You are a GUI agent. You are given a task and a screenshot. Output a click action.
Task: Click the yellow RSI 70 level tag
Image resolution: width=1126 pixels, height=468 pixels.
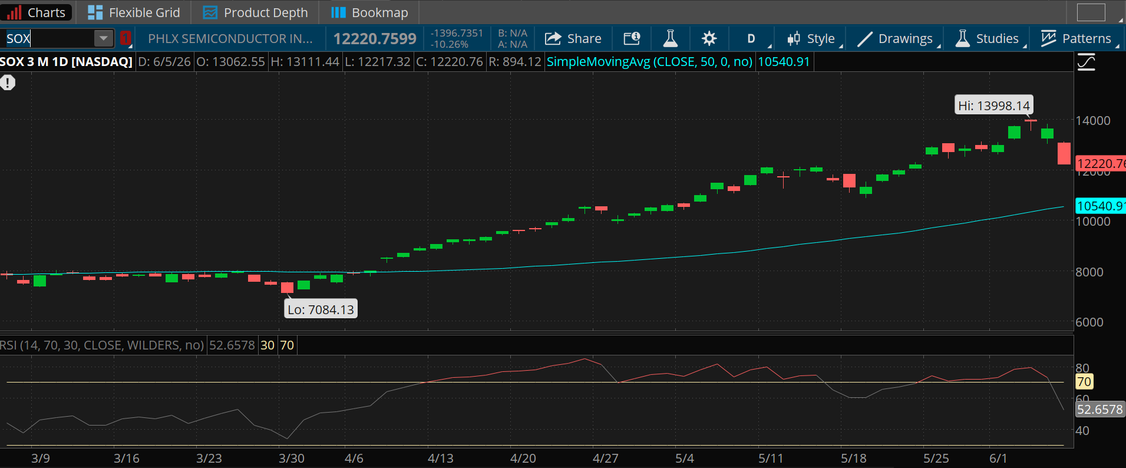pyautogui.click(x=1084, y=382)
